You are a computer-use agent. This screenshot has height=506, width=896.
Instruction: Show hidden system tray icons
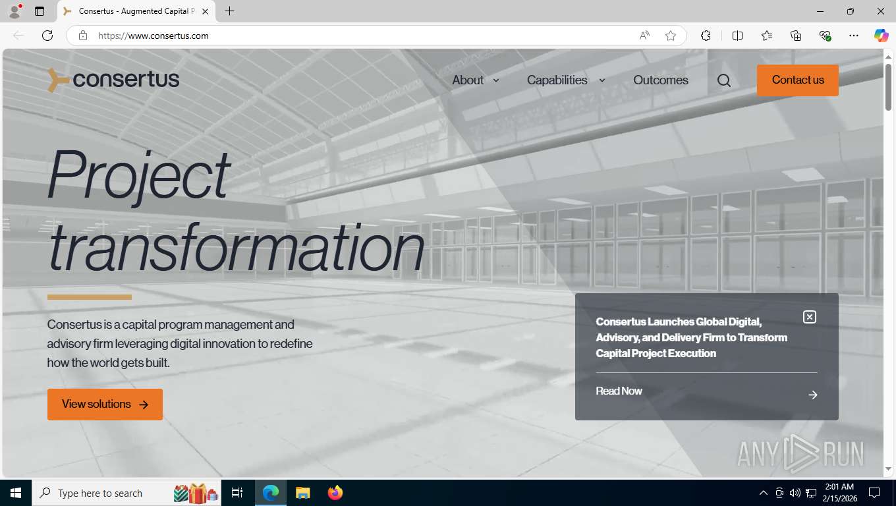point(764,493)
